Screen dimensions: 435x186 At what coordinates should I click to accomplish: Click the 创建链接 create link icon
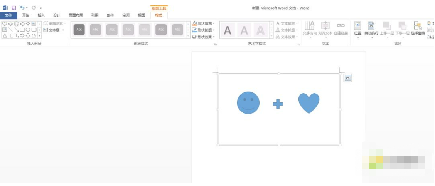pos(341,25)
